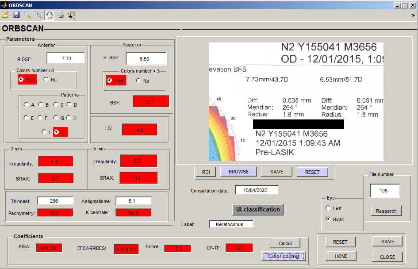Toggle the pan hand tool

click(x=50, y=15)
